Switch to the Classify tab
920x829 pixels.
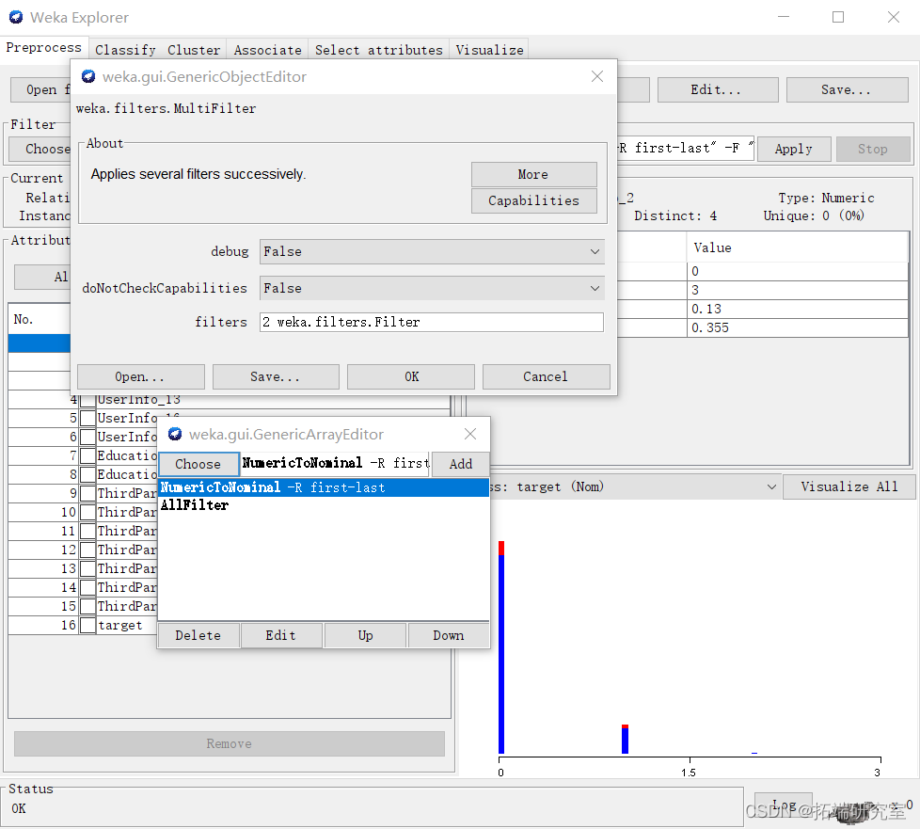coord(125,50)
